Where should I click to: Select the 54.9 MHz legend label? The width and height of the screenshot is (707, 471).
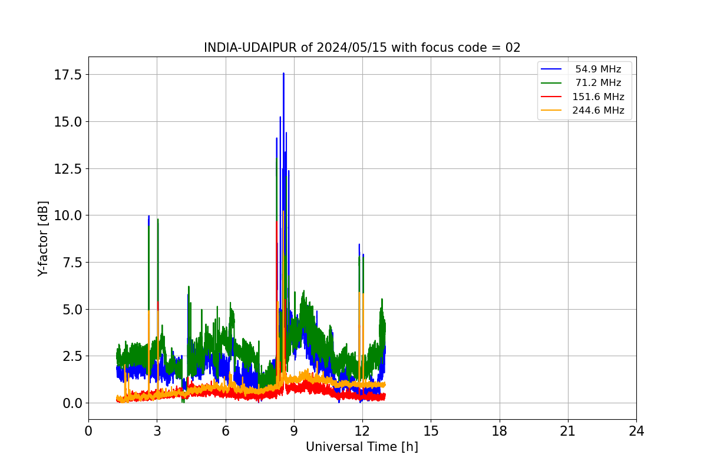(598, 69)
